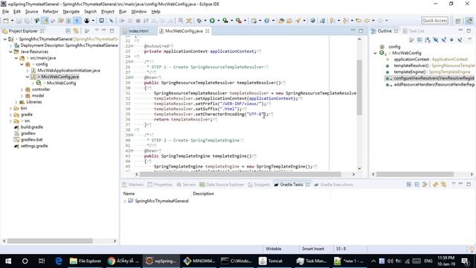
Task: Click the Windows Start button
Action: tap(8, 261)
